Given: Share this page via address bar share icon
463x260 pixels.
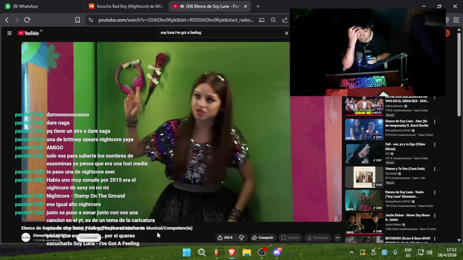Looking at the screenshot, I should (285, 20).
